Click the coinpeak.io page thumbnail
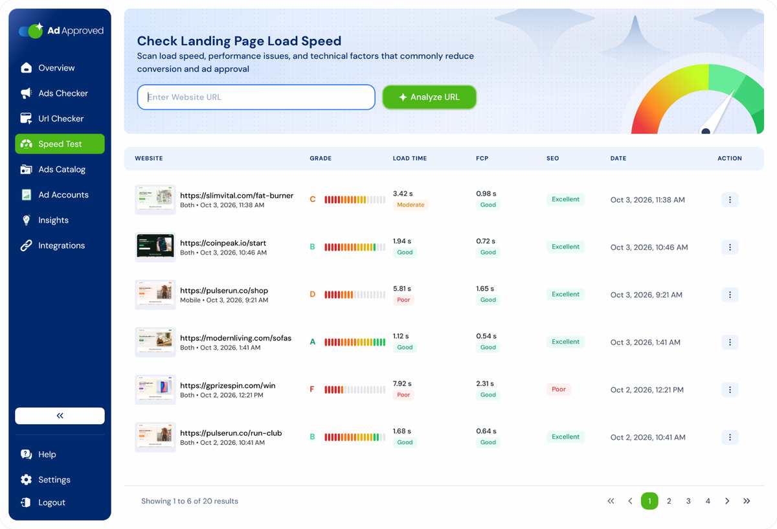Viewport: 777px width, 529px height. pyautogui.click(x=155, y=247)
